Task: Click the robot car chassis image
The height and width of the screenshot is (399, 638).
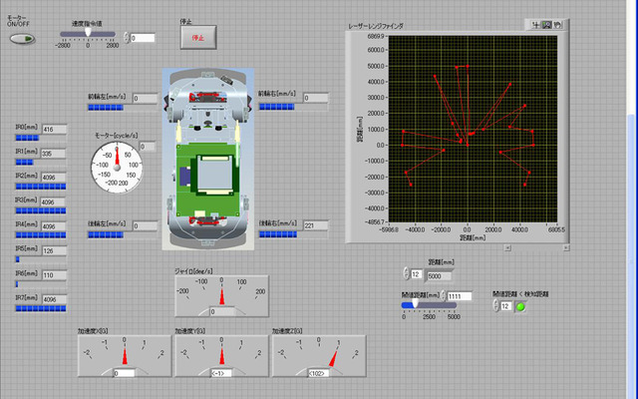Action: [208, 159]
